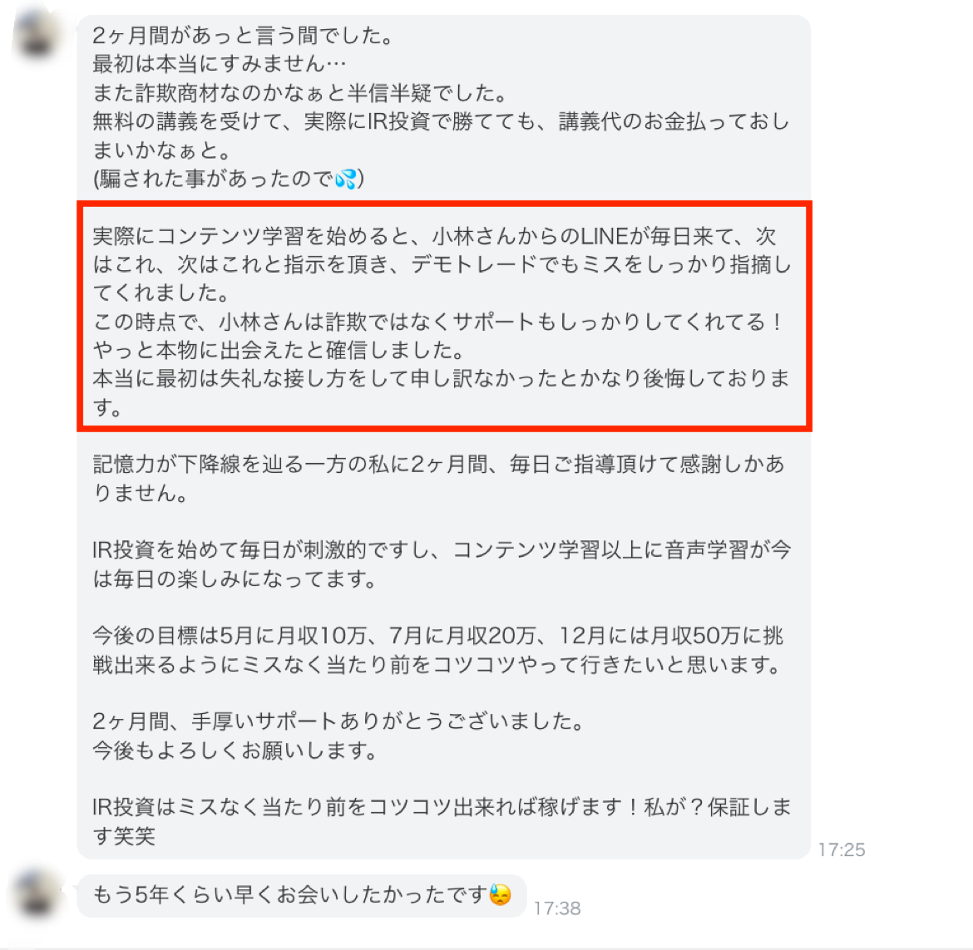973x950 pixels.
Task: Click the blurred avatar beside the long message
Action: 36,34
